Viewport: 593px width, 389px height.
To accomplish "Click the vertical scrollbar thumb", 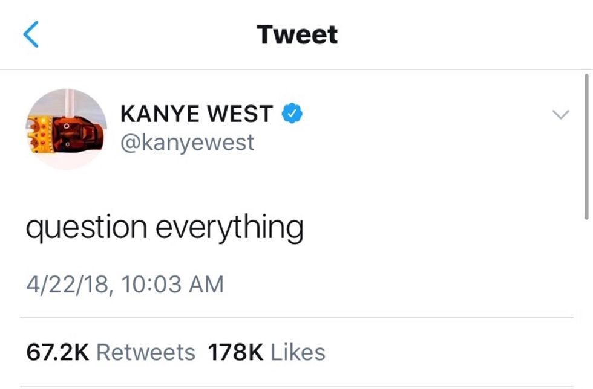I will click(586, 147).
